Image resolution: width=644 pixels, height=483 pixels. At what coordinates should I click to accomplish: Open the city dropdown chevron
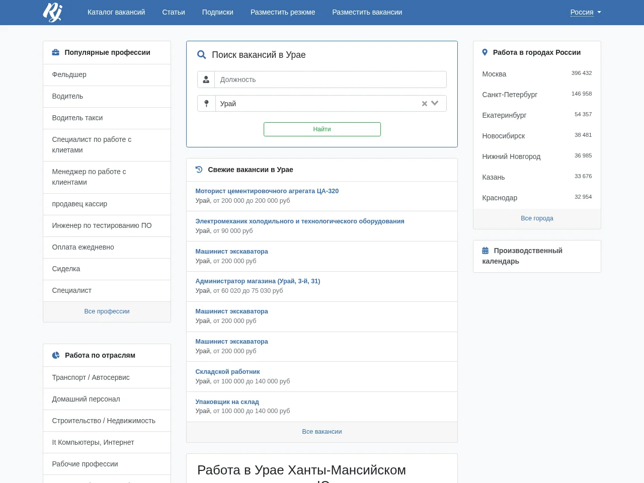click(435, 103)
